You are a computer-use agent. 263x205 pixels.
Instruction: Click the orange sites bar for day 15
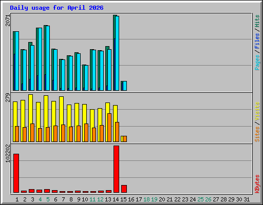pos(125,139)
